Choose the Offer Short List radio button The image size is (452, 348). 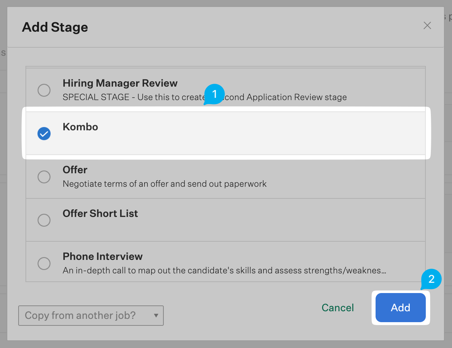click(x=44, y=220)
